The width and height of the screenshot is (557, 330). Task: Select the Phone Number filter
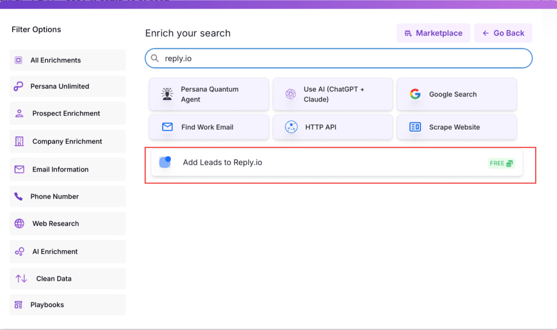tap(68, 196)
